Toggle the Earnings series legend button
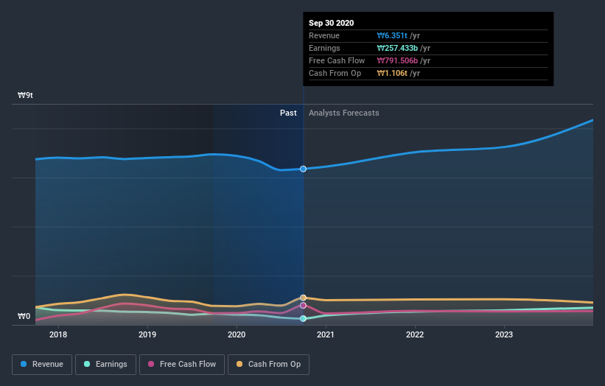 tap(105, 365)
